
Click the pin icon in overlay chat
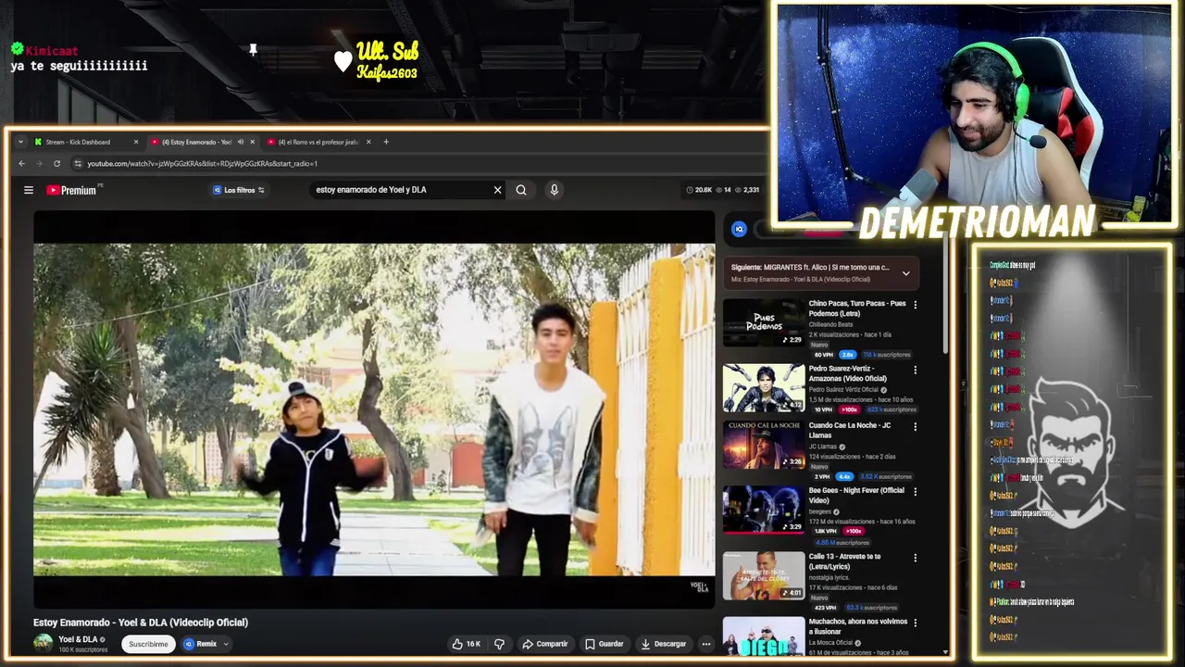[x=253, y=49]
